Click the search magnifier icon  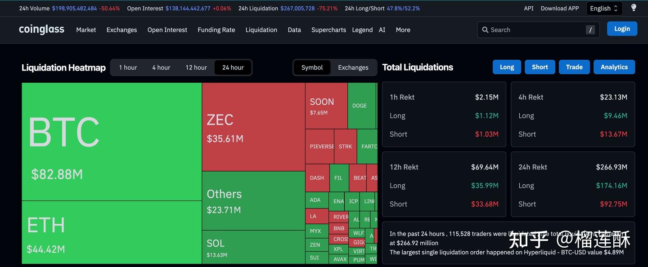tap(485, 29)
